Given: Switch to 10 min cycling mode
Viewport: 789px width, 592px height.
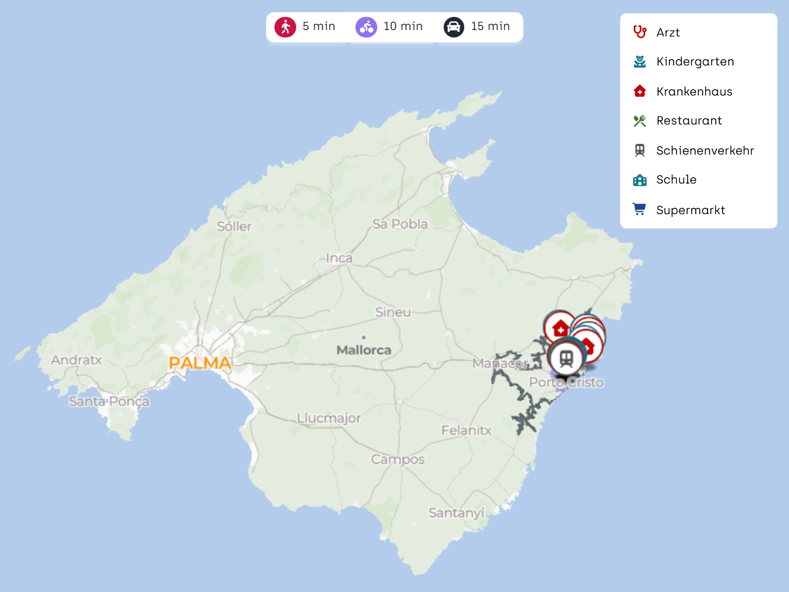Looking at the screenshot, I should pos(366,27).
